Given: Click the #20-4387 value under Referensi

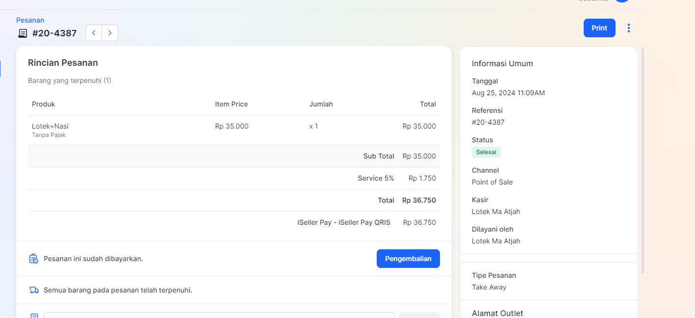Looking at the screenshot, I should (488, 122).
